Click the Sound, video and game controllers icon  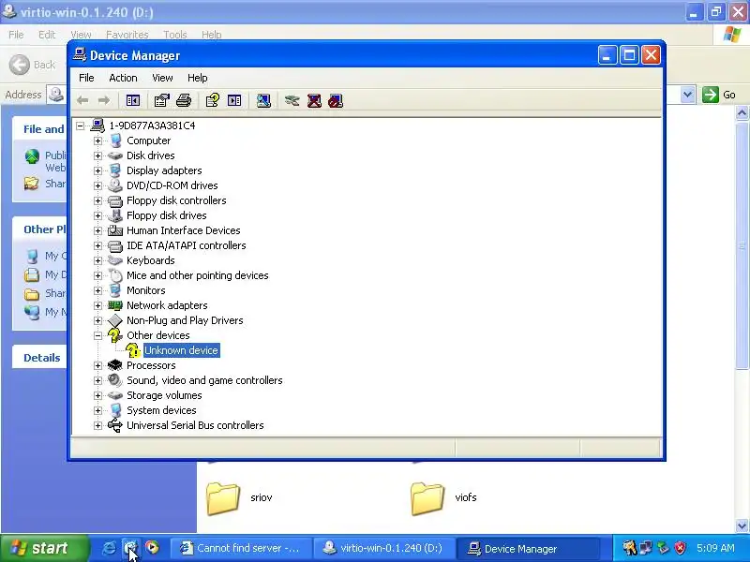click(114, 380)
